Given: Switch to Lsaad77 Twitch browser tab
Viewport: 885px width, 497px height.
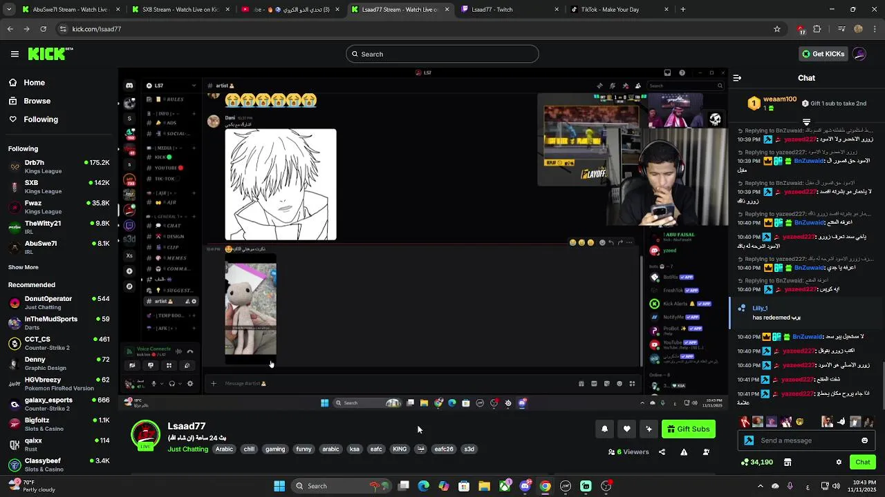Looking at the screenshot, I should pos(510,10).
